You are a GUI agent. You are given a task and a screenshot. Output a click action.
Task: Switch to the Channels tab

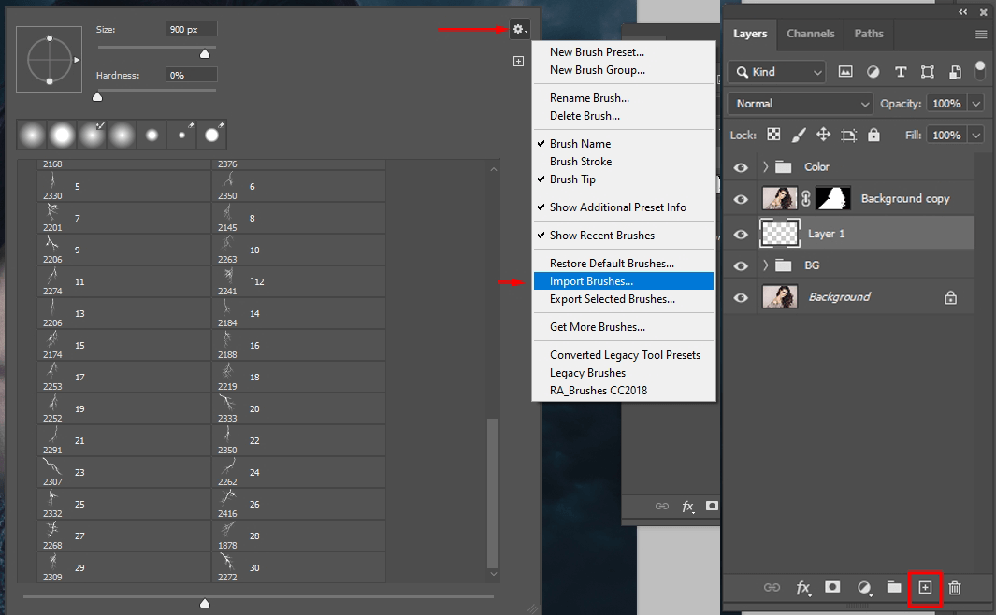(x=810, y=34)
